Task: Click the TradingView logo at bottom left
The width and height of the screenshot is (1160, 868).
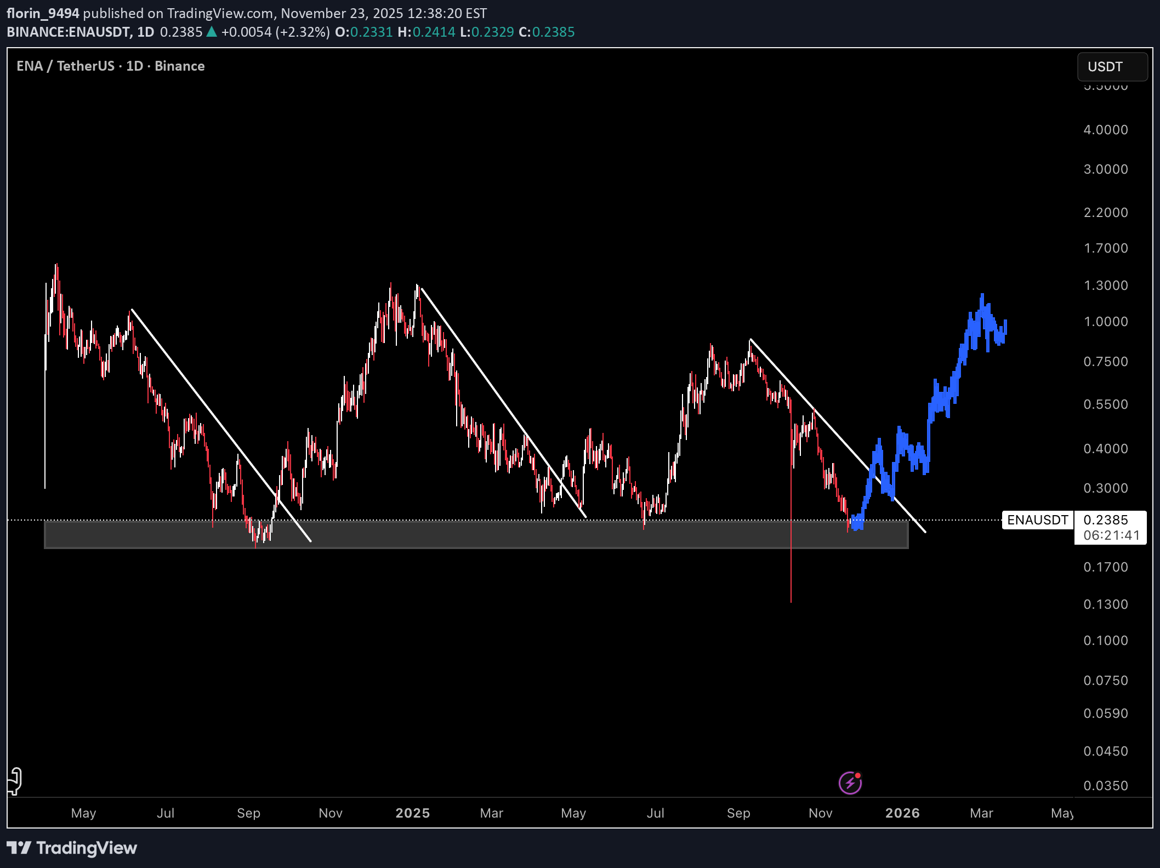Action: (x=72, y=848)
